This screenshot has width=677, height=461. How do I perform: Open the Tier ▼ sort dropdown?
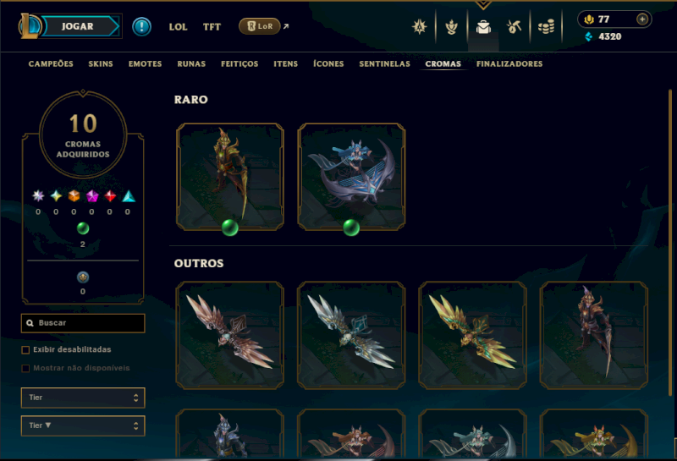coord(83,425)
